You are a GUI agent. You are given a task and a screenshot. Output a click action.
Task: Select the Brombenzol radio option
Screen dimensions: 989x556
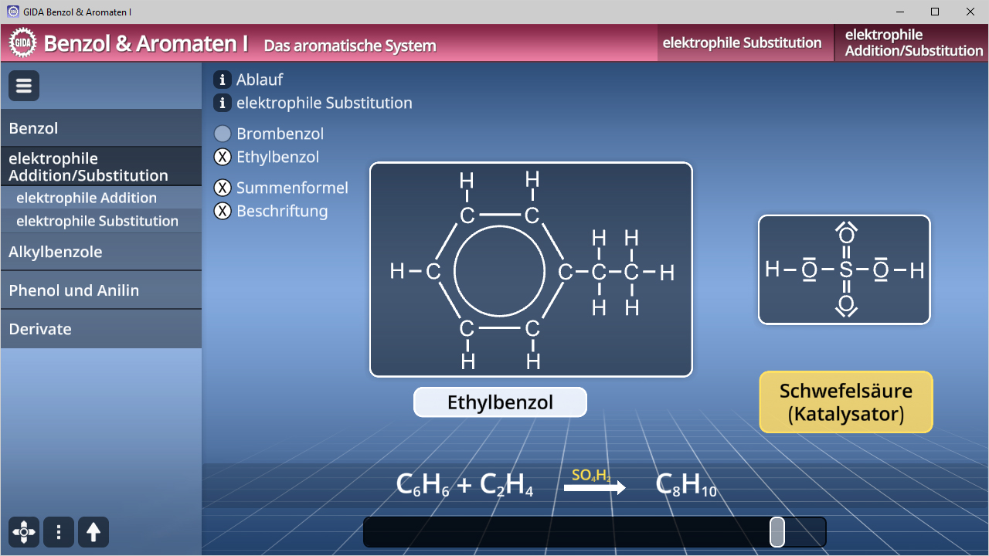[x=223, y=134]
